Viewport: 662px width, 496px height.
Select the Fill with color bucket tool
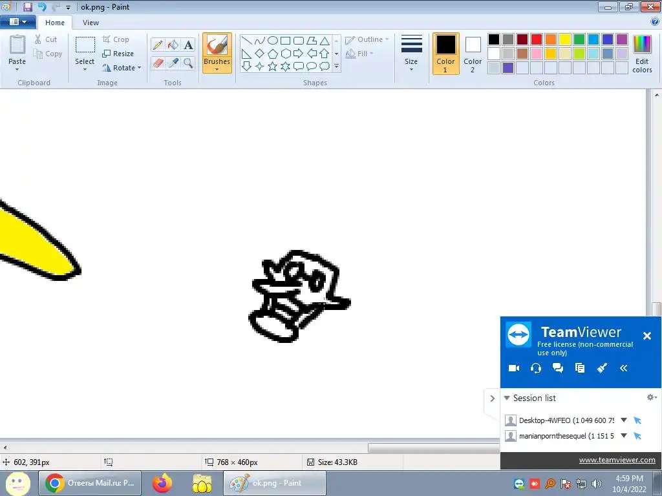[x=173, y=45]
